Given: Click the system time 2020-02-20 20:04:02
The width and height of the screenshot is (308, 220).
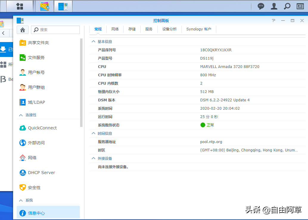Looking at the screenshot, I should (x=220, y=109).
